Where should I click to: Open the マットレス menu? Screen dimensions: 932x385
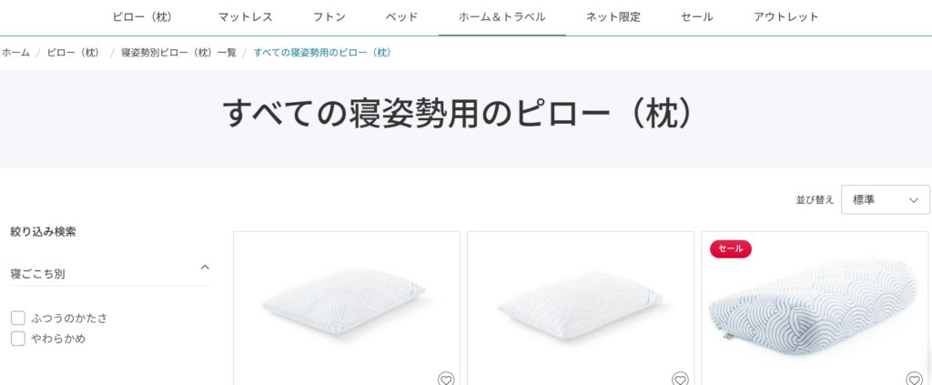click(245, 16)
